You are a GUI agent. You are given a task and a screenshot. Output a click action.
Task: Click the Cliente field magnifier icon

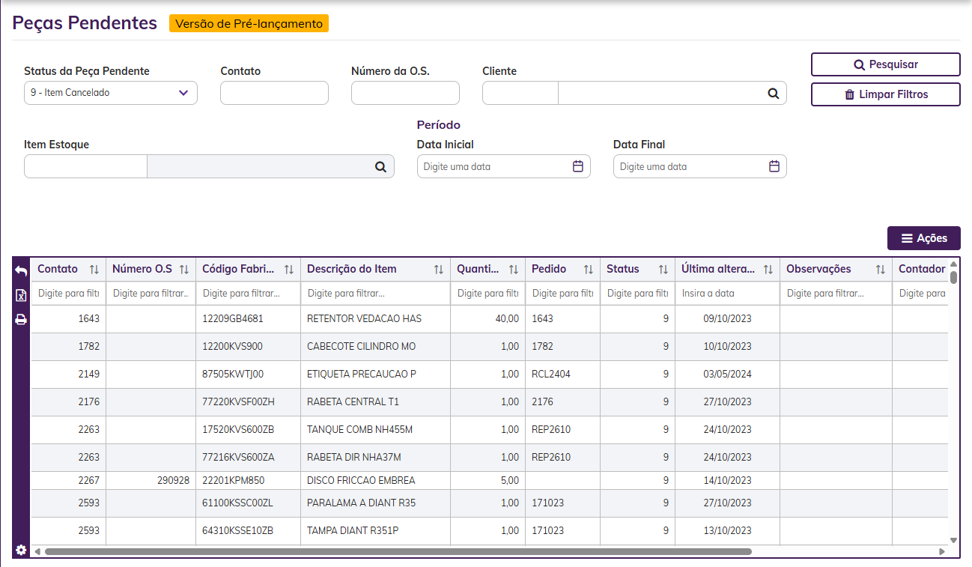(x=773, y=94)
